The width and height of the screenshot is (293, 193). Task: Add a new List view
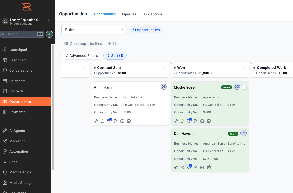click(x=114, y=44)
